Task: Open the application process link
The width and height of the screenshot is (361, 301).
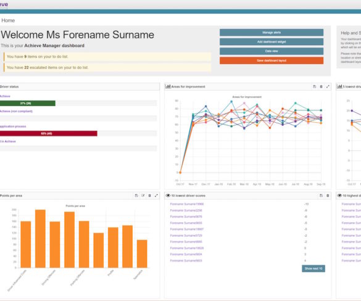Action: tap(13, 126)
